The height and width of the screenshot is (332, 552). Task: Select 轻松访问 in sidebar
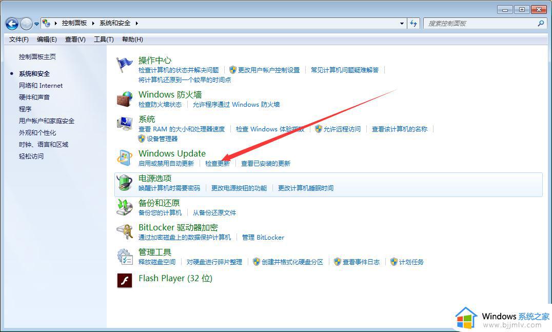(x=31, y=157)
